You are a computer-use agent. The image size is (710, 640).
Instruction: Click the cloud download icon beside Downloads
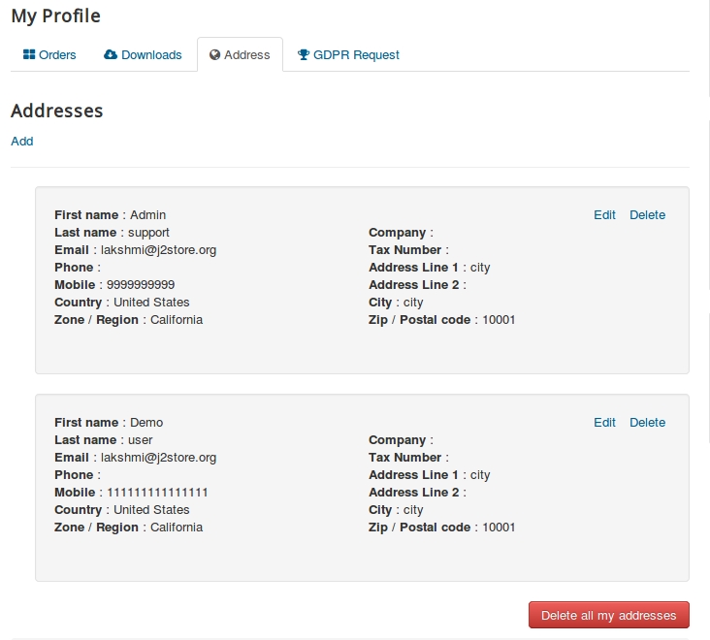(x=111, y=55)
